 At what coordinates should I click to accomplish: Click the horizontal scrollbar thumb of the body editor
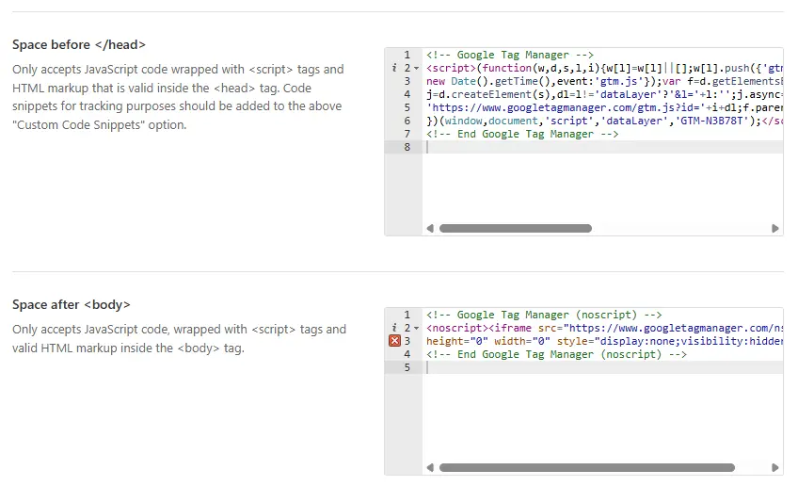(x=587, y=468)
